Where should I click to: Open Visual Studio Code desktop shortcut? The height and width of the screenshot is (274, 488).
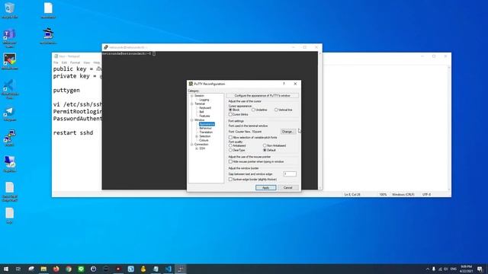click(10, 88)
